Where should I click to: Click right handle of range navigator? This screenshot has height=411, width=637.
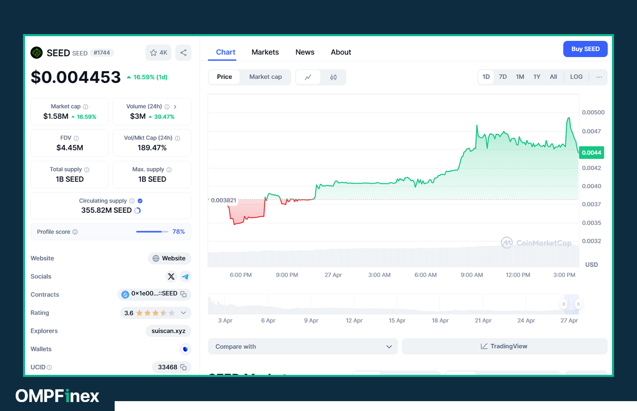click(578, 304)
